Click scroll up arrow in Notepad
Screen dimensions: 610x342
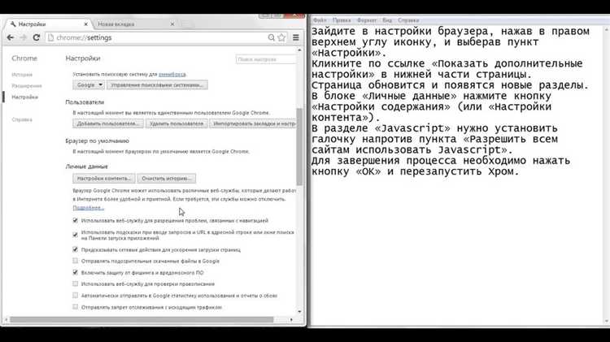click(x=607, y=29)
